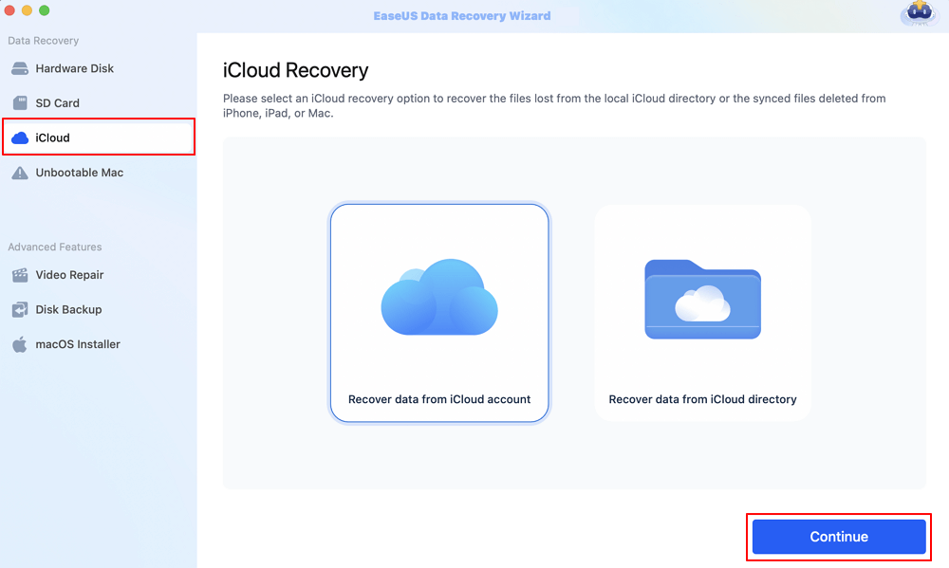Screen dimensions: 949x568
Task: Click the iCloud Recovery heading
Action: [x=295, y=70]
